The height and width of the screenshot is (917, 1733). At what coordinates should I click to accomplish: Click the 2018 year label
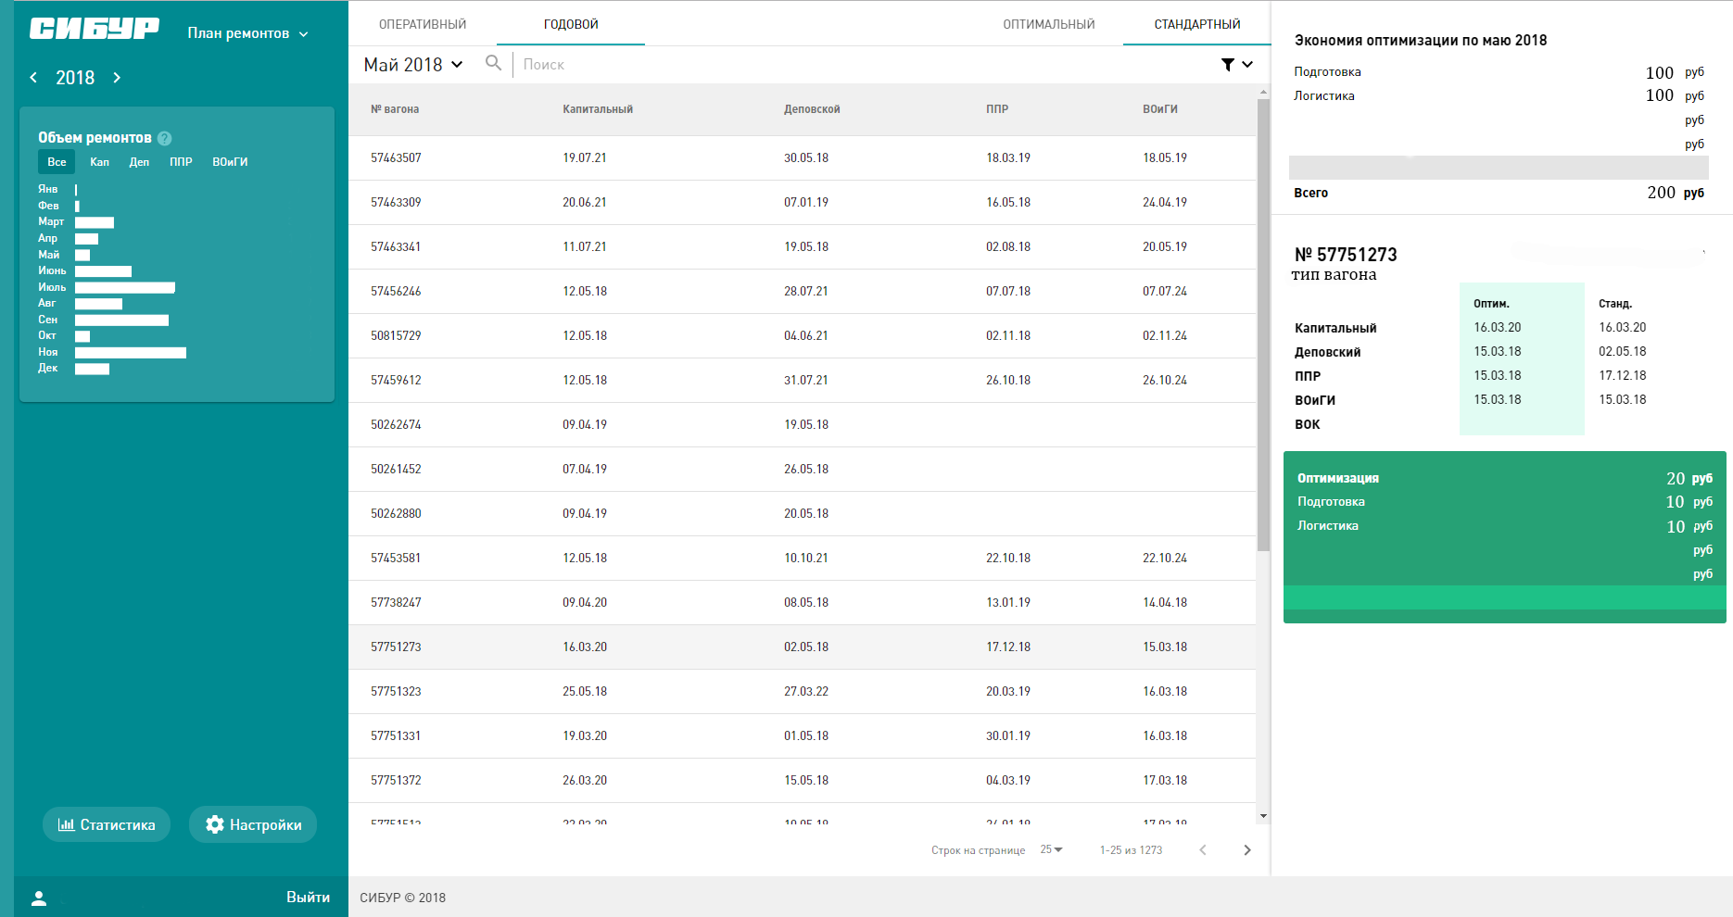click(x=75, y=78)
